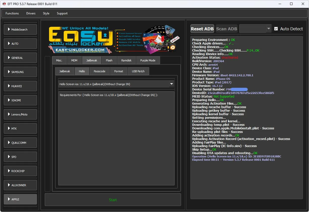The height and width of the screenshot is (212, 309).
Task: Toggle the Auto Detect checkbox
Action: [276, 29]
